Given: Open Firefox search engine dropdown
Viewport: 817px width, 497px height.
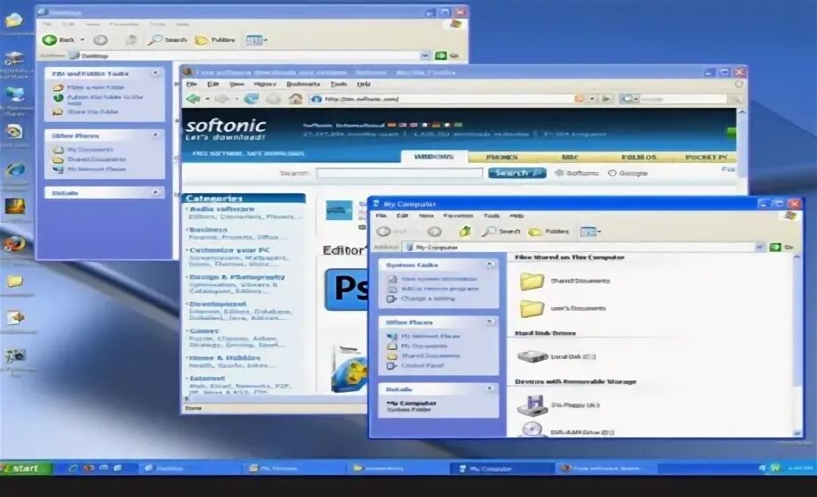Looking at the screenshot, I should click(x=629, y=98).
